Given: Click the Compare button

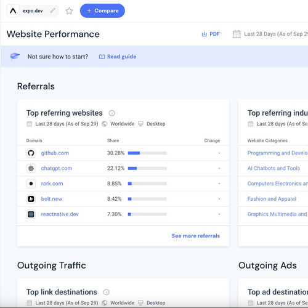Looking at the screenshot, I should pyautogui.click(x=102, y=10).
